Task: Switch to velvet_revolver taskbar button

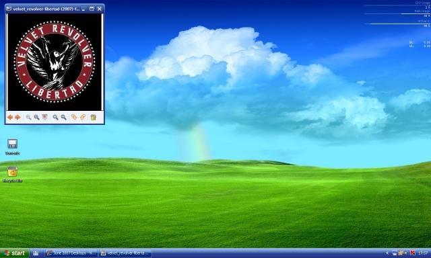Action: tap(125, 253)
